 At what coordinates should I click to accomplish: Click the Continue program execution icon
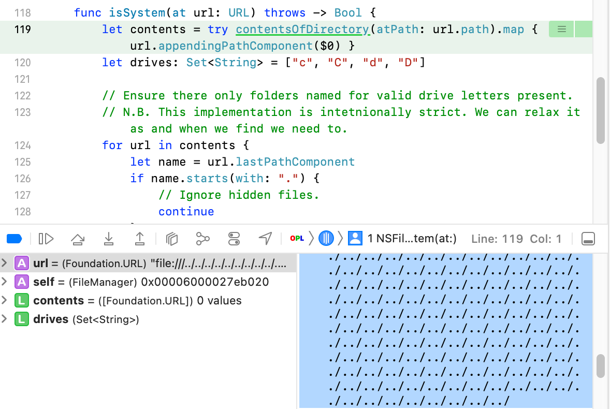pyautogui.click(x=46, y=238)
